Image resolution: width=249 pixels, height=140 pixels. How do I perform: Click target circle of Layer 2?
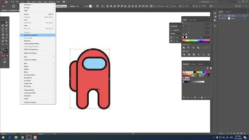click(x=245, y=16)
